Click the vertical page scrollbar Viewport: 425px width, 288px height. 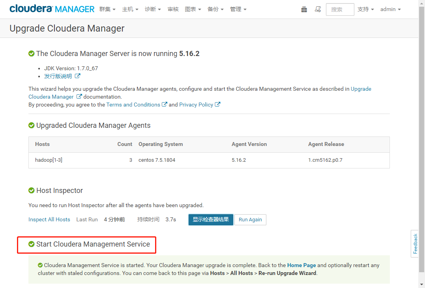tap(422, 140)
